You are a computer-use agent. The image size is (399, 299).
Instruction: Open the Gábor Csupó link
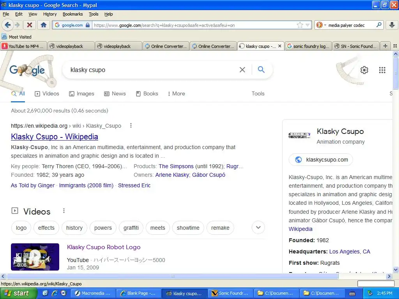point(209,175)
